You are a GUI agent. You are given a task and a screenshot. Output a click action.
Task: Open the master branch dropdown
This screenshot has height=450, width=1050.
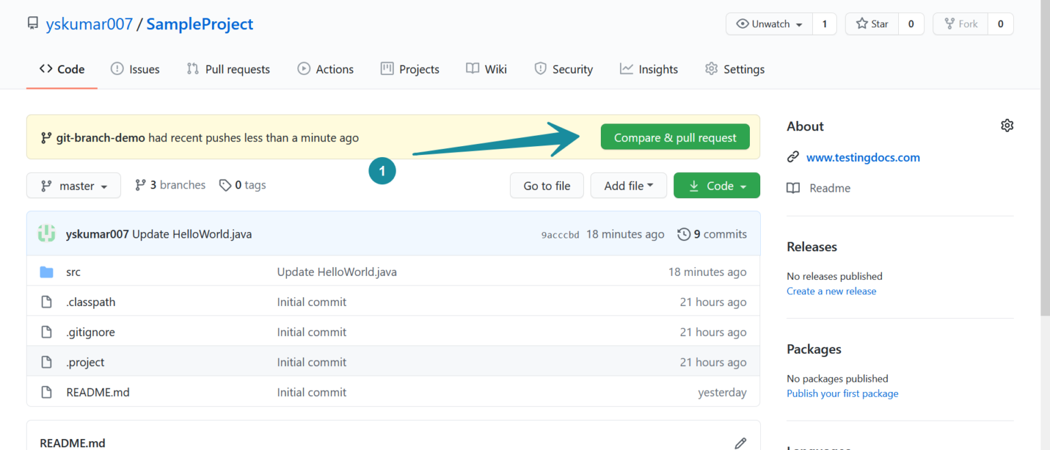click(x=73, y=185)
